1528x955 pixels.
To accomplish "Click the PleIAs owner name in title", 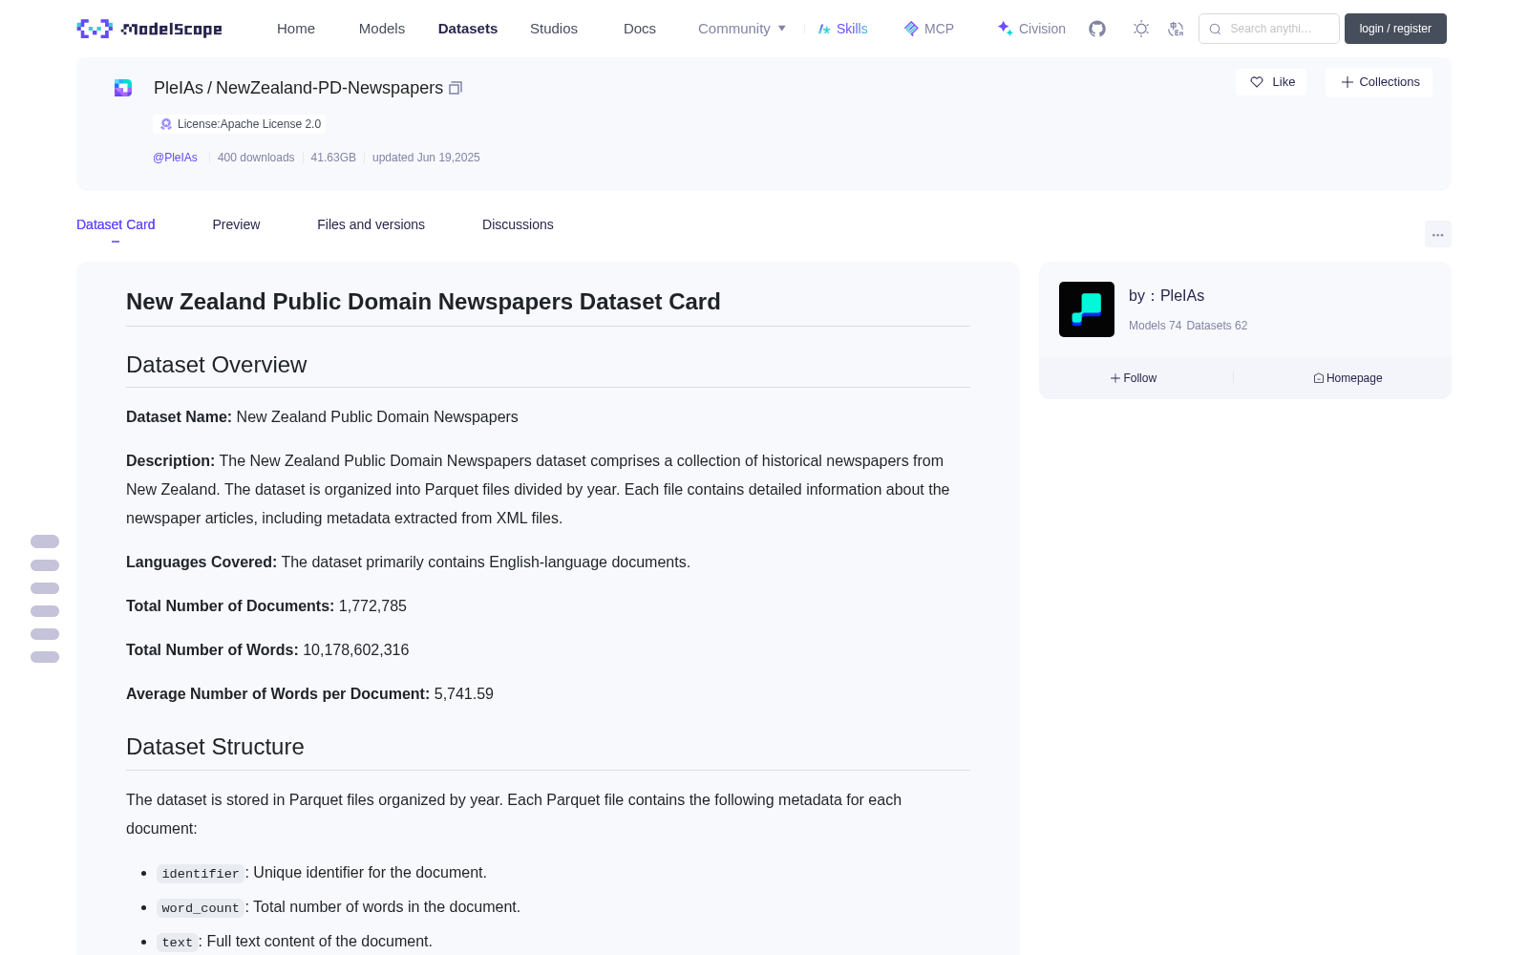I will tap(179, 88).
